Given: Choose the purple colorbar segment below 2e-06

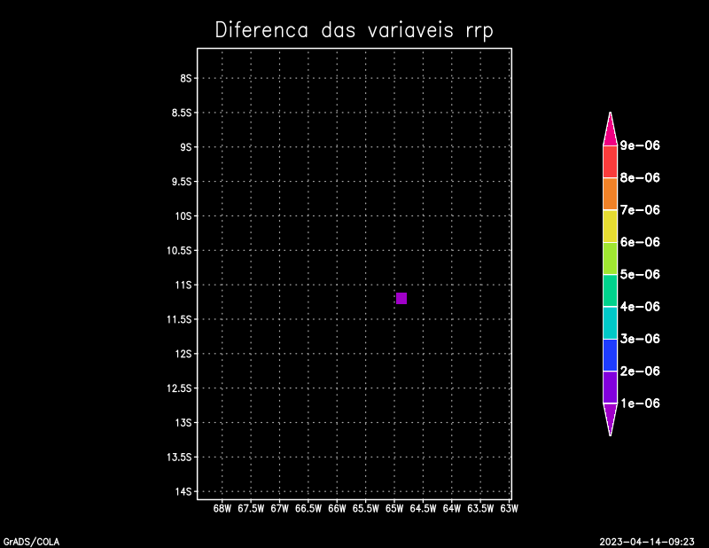Looking at the screenshot, I should tap(610, 387).
